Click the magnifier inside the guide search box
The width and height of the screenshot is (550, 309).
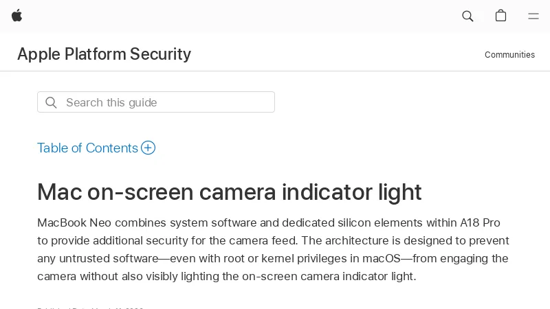pyautogui.click(x=51, y=102)
